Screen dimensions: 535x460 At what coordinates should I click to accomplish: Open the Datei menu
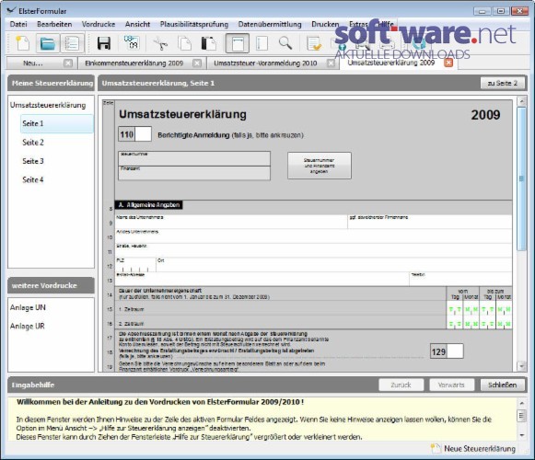tap(18, 24)
